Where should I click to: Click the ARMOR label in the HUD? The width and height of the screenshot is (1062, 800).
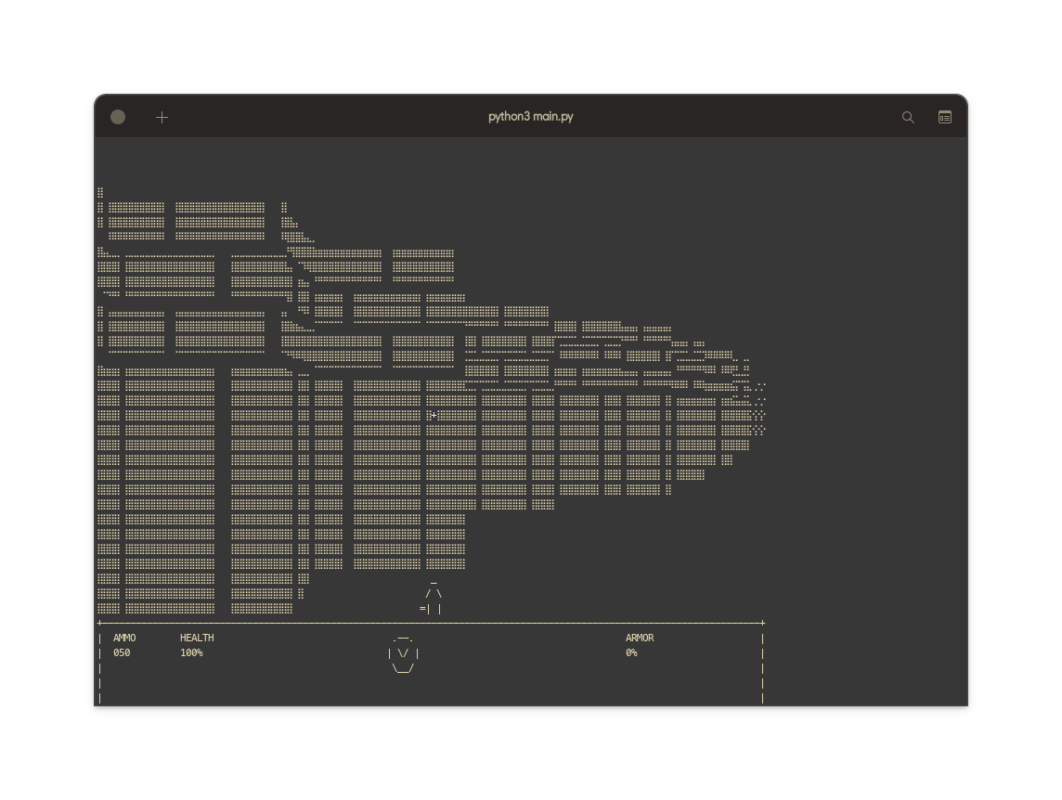[x=640, y=638]
